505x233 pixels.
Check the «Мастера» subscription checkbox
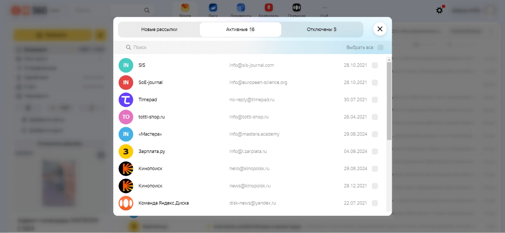click(x=375, y=134)
